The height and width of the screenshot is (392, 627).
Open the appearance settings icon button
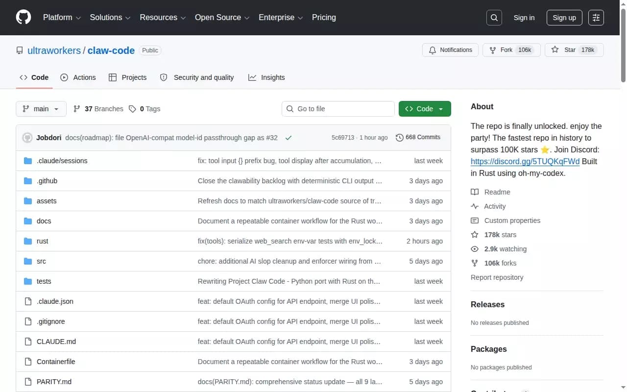click(x=596, y=18)
